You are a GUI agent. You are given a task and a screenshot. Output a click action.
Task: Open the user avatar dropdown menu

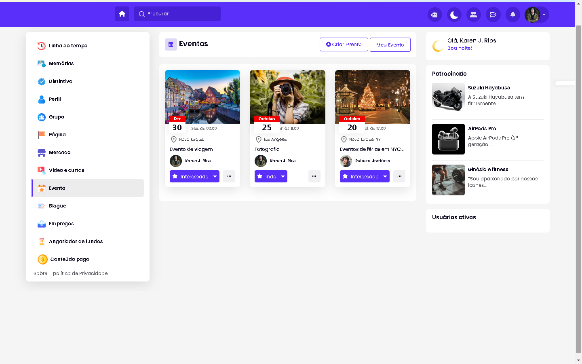536,15
